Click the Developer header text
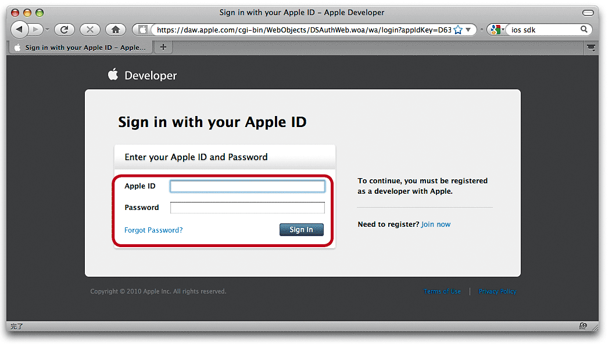Screen dimensions: 612x344 (x=151, y=75)
